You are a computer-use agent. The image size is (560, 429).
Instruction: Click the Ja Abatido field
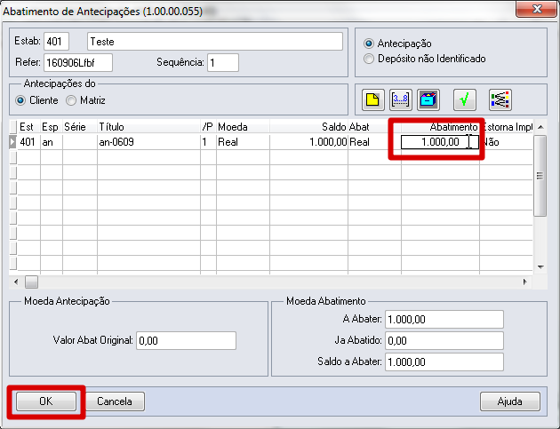(444, 340)
